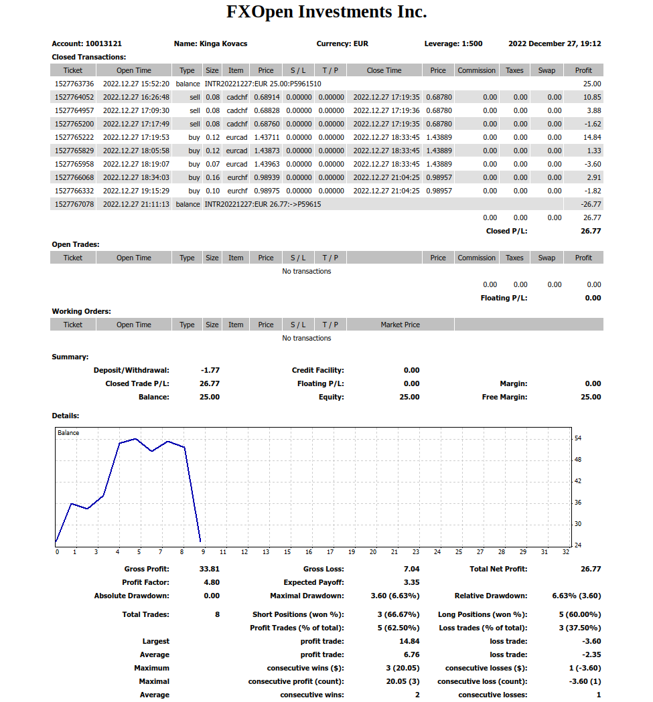Image resolution: width=653 pixels, height=702 pixels.
Task: Click the balance chart line peak
Action: pos(135,439)
